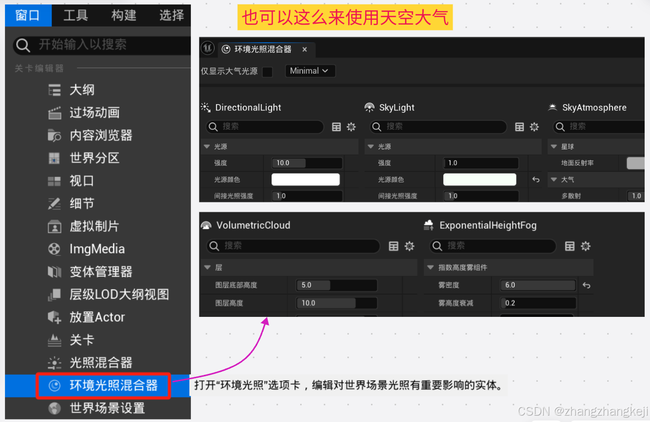Reset SkyLight 光源颜色 with the revert arrow
Viewport: 650px width, 422px height.
[536, 179]
